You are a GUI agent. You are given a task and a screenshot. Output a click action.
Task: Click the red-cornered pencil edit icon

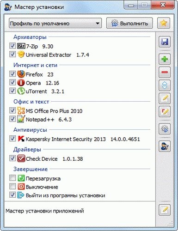point(165,111)
